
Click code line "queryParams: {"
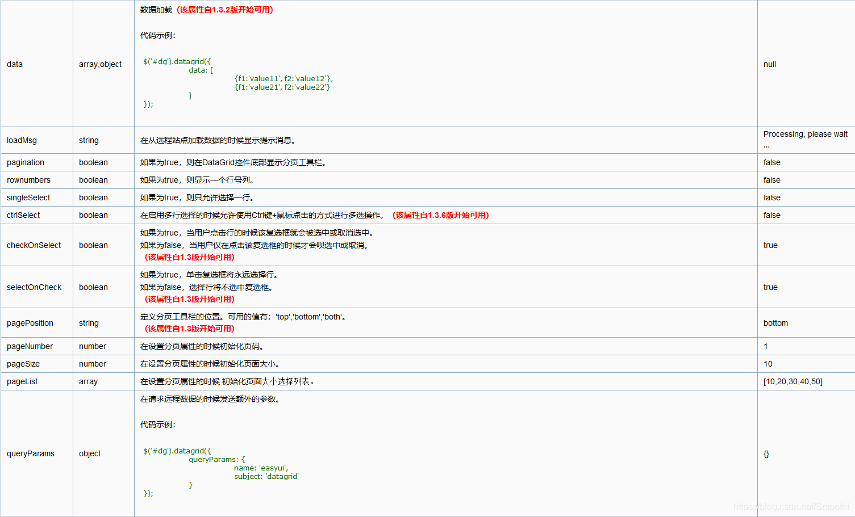point(217,459)
